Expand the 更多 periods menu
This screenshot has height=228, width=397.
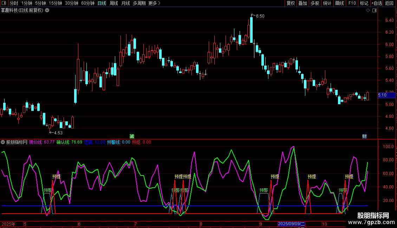pos(154,3)
